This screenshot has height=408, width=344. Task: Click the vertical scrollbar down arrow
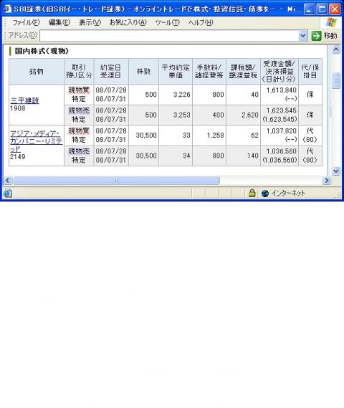(336, 171)
